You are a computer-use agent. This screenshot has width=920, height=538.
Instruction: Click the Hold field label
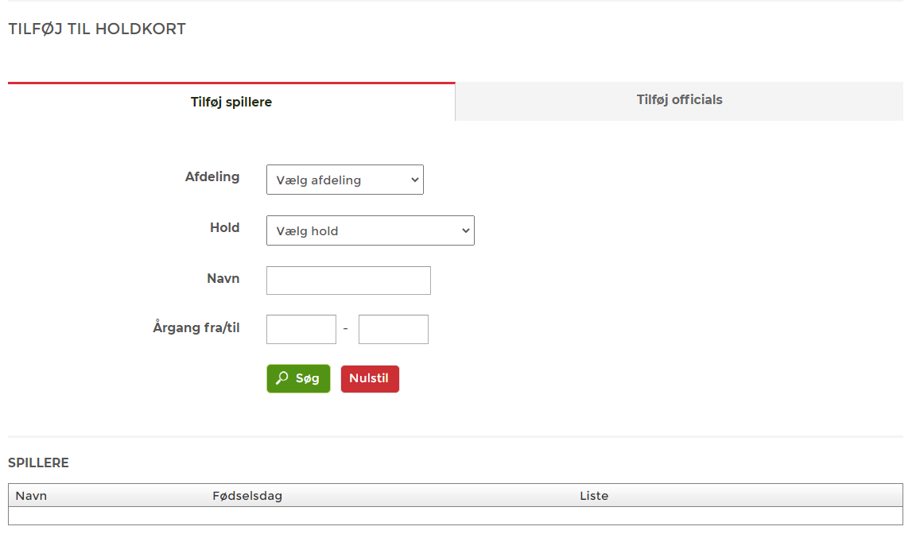(x=224, y=228)
